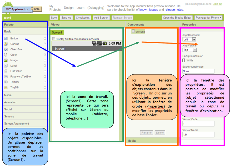Open the Package for Phone dropdown
Screen dimensions: 231x166
pyautogui.click(x=208, y=18)
